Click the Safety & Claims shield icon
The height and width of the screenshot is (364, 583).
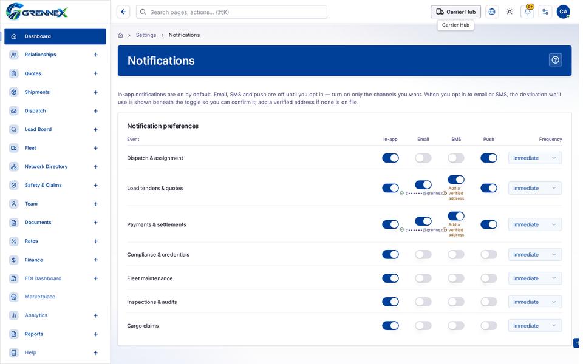click(x=14, y=185)
